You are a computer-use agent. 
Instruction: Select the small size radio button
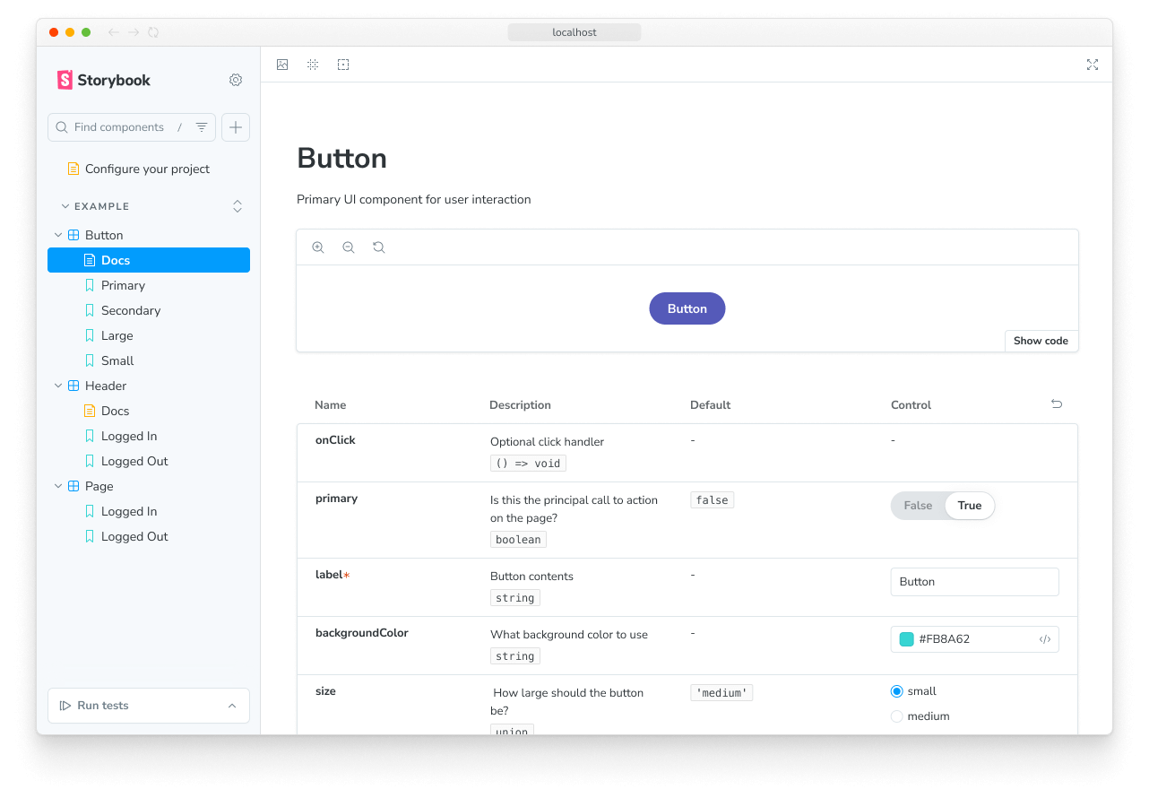(x=897, y=690)
